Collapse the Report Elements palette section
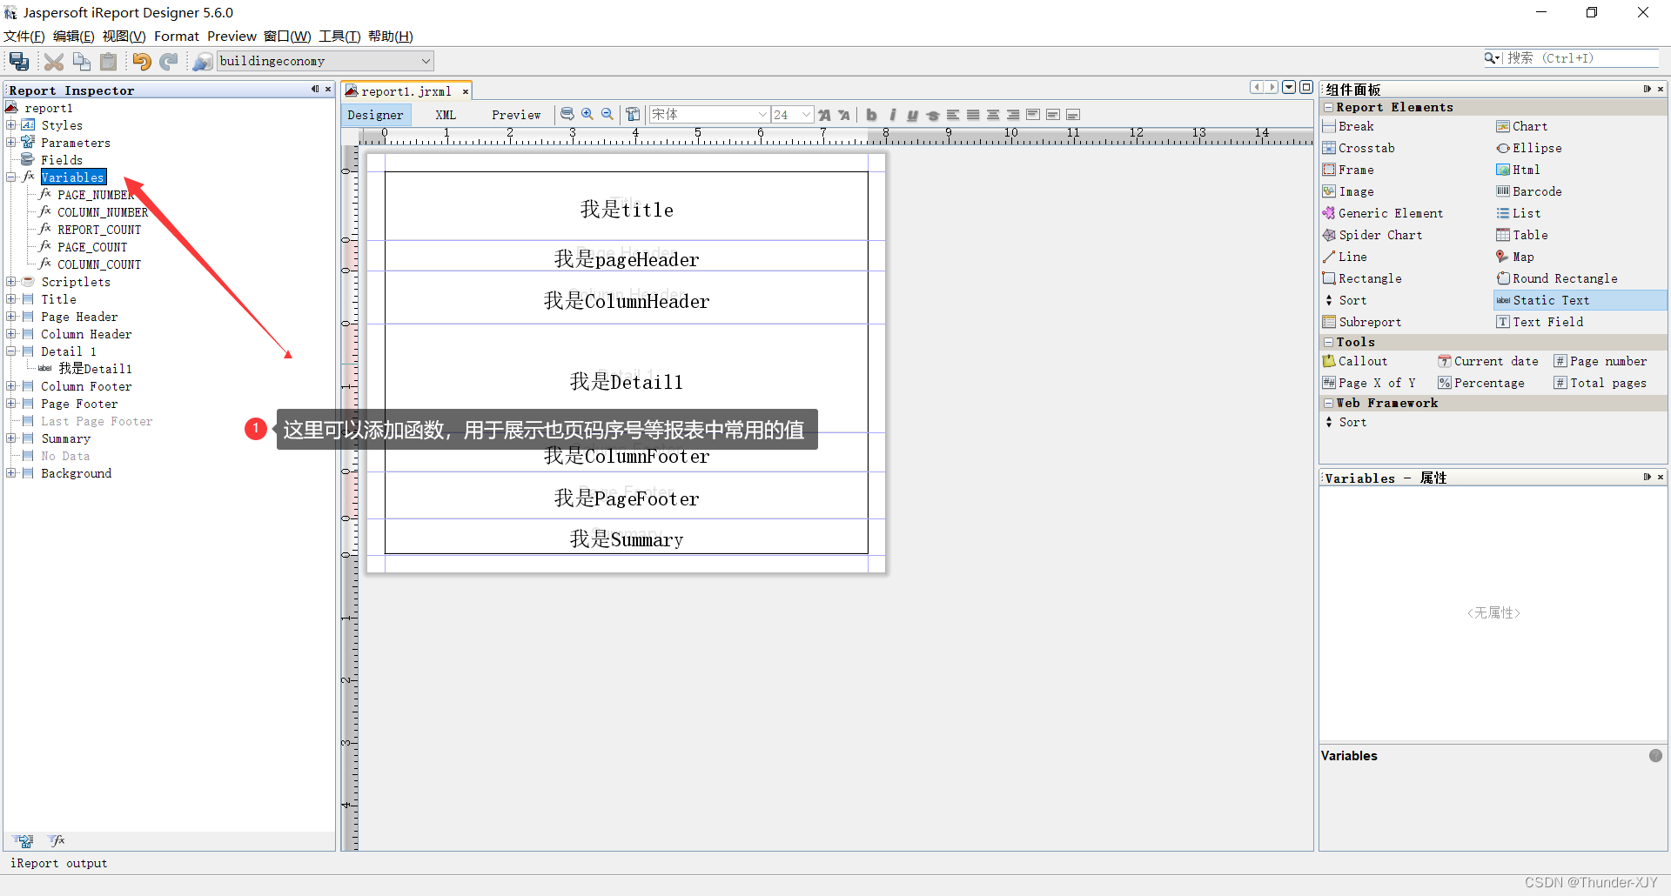This screenshot has height=896, width=1671. [x=1328, y=107]
